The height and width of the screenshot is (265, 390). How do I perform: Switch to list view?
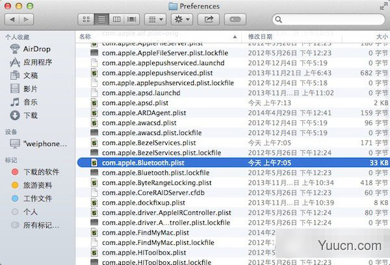[x=101, y=19]
